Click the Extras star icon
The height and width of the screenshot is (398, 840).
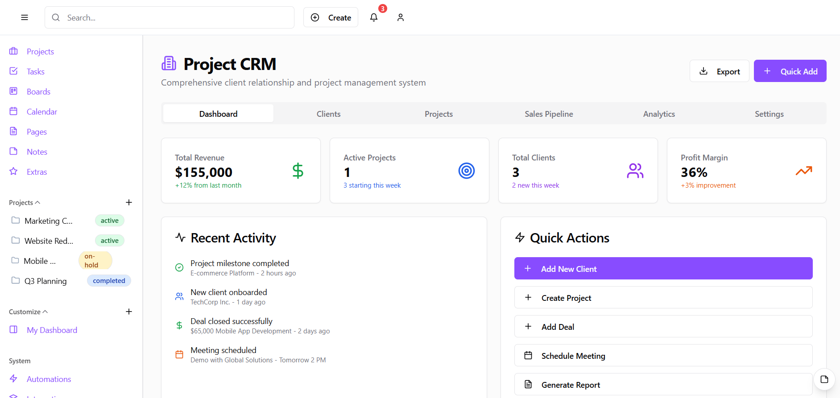[x=13, y=172]
